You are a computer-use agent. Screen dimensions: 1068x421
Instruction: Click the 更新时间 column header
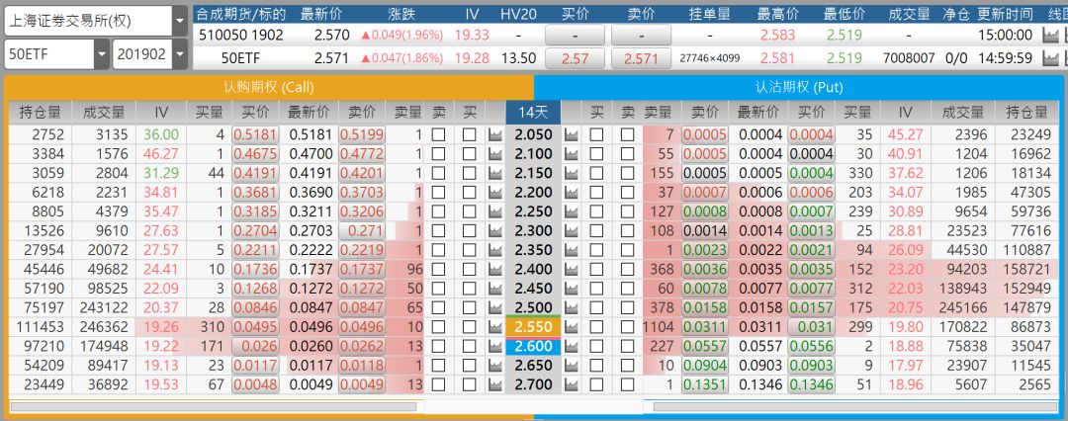click(1005, 14)
